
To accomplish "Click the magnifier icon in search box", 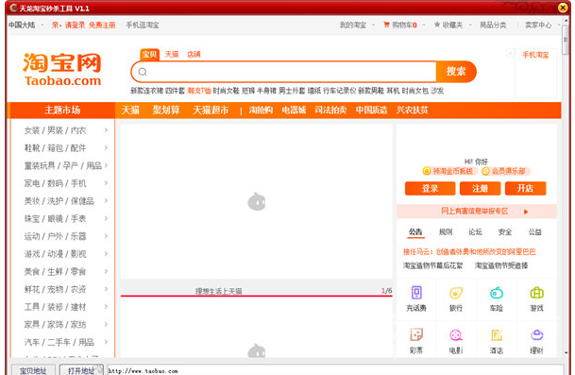I will click(143, 72).
